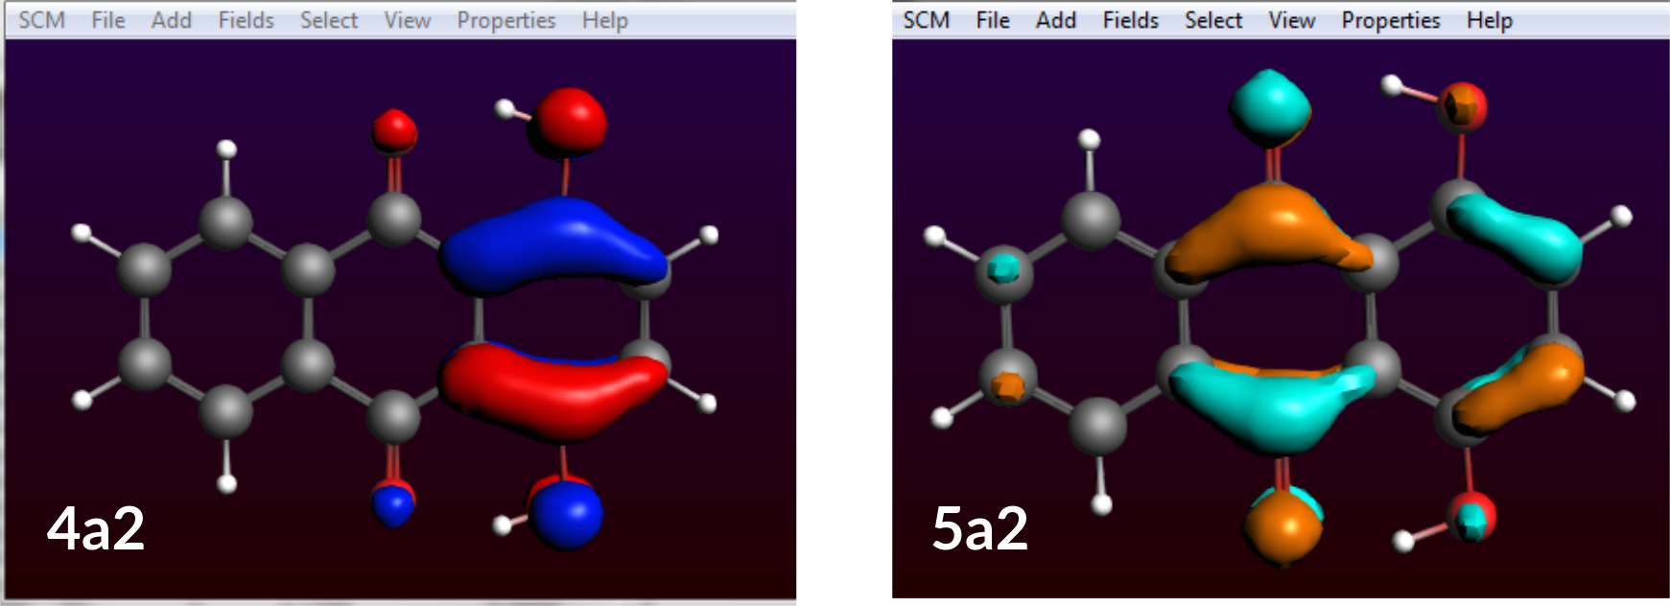
Task: Open the SCM menu in the 4a2 window
Action: (x=41, y=20)
